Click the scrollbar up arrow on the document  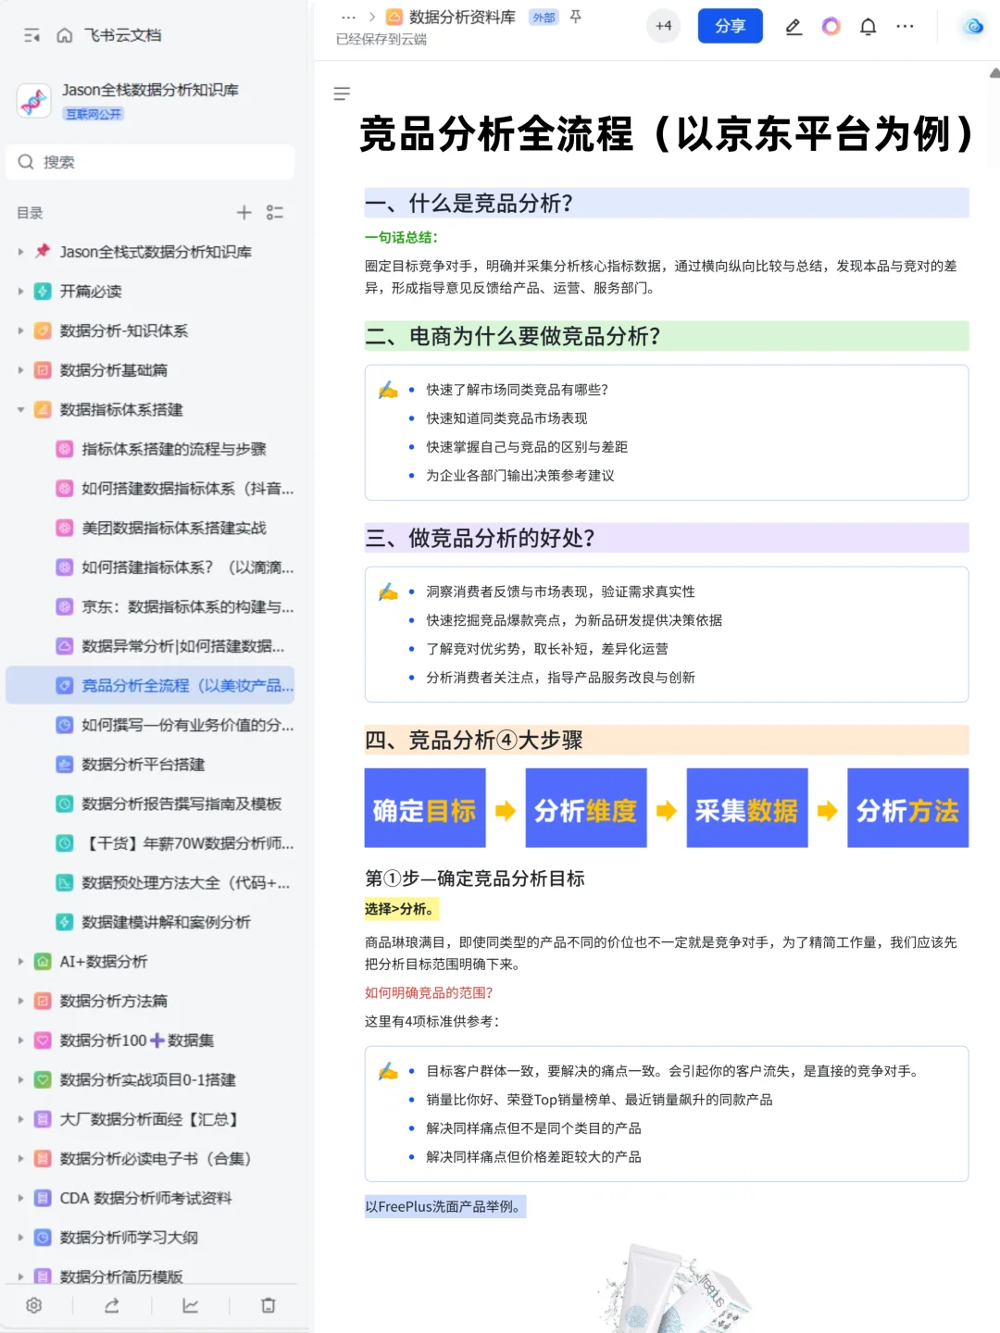pyautogui.click(x=994, y=72)
